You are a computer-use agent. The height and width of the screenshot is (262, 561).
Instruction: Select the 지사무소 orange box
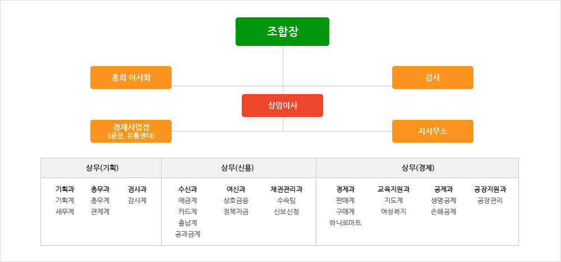(433, 131)
